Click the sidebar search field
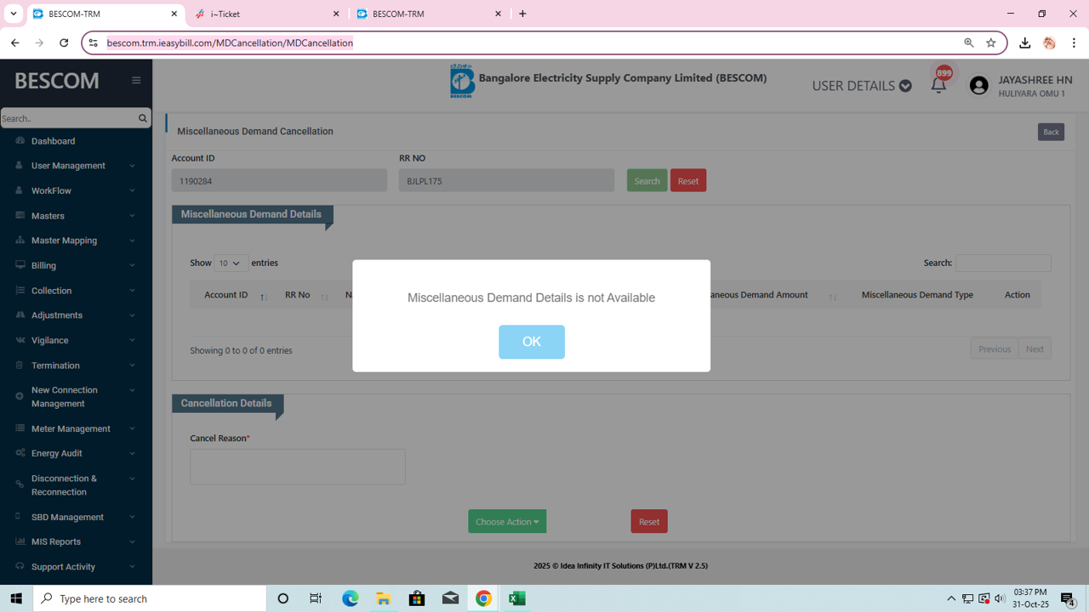Image resolution: width=1089 pixels, height=612 pixels. (69, 118)
